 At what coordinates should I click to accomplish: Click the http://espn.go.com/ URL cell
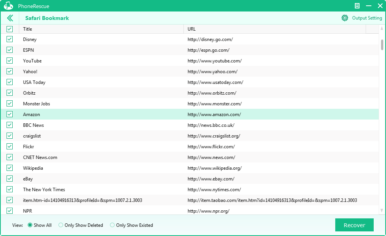tap(208, 50)
